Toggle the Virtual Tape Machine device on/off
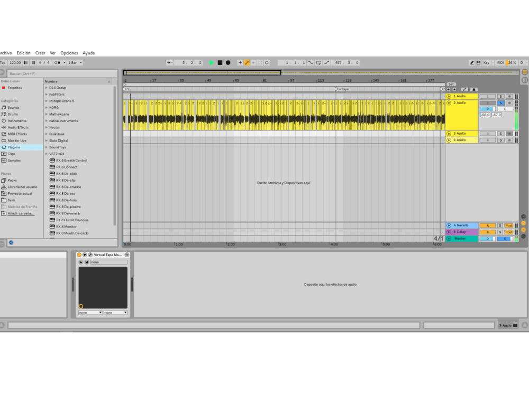Screen dimensions: 529x396 pyautogui.click(x=79, y=255)
